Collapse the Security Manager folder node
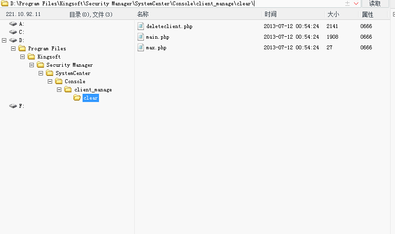 (31, 65)
